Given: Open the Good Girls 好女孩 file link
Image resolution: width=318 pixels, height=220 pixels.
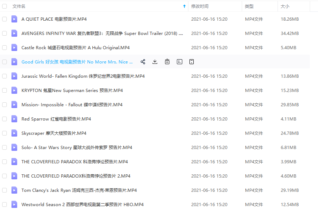Looking at the screenshot, I should point(77,62).
